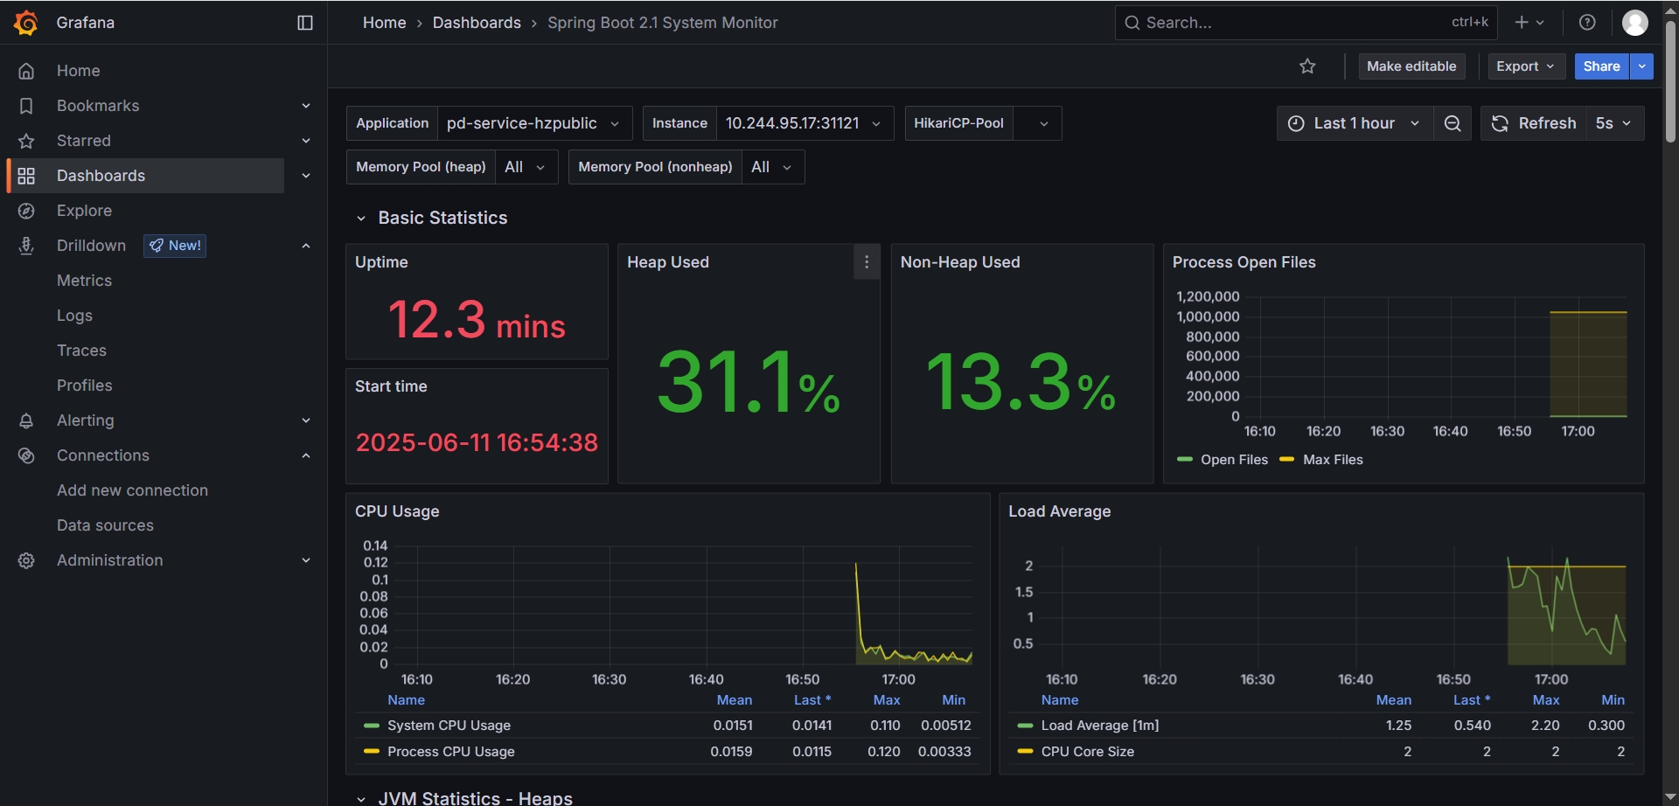Open Heap Used panel three-dot menu

tap(866, 262)
